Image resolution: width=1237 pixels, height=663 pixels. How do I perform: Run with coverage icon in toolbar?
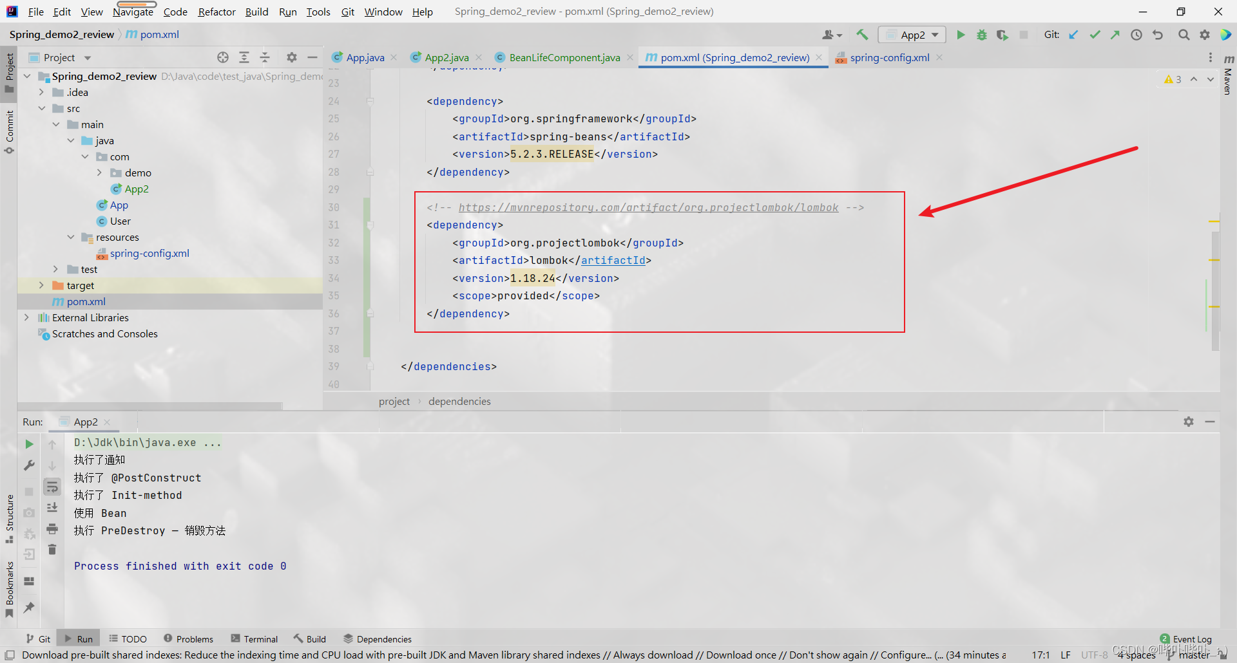click(x=1002, y=35)
